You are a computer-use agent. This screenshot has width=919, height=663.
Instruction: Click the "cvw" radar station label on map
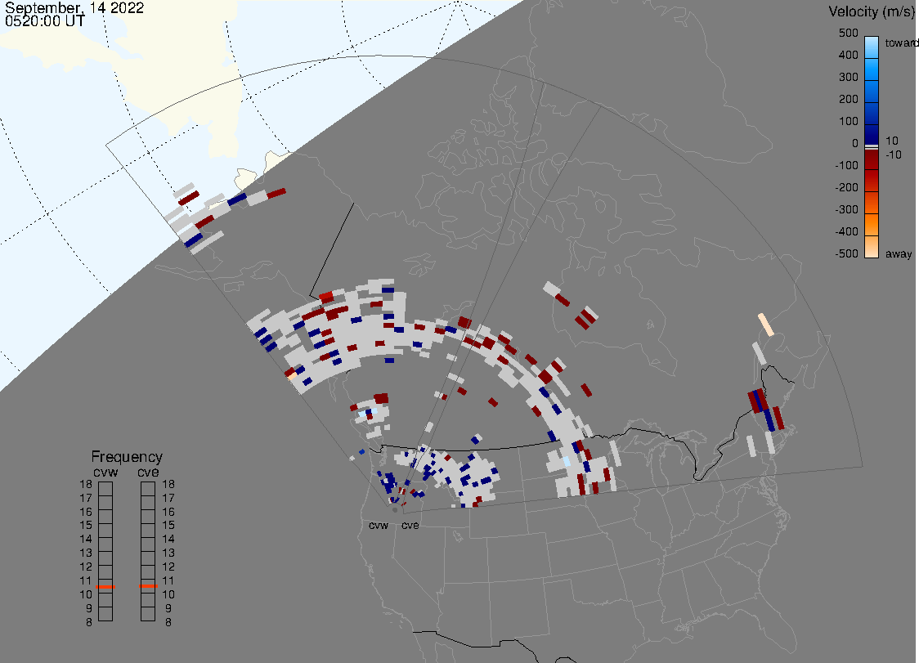click(379, 525)
